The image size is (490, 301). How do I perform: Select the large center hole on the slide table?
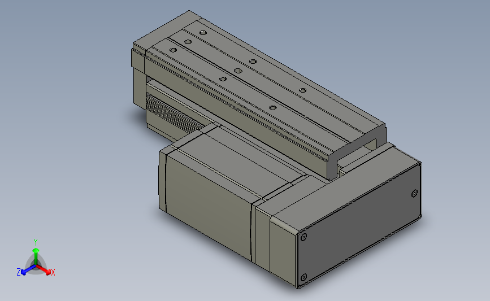coord(238,71)
